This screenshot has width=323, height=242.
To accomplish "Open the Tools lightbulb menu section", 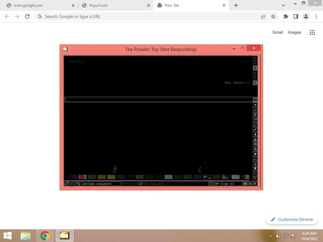I will pos(255,164).
